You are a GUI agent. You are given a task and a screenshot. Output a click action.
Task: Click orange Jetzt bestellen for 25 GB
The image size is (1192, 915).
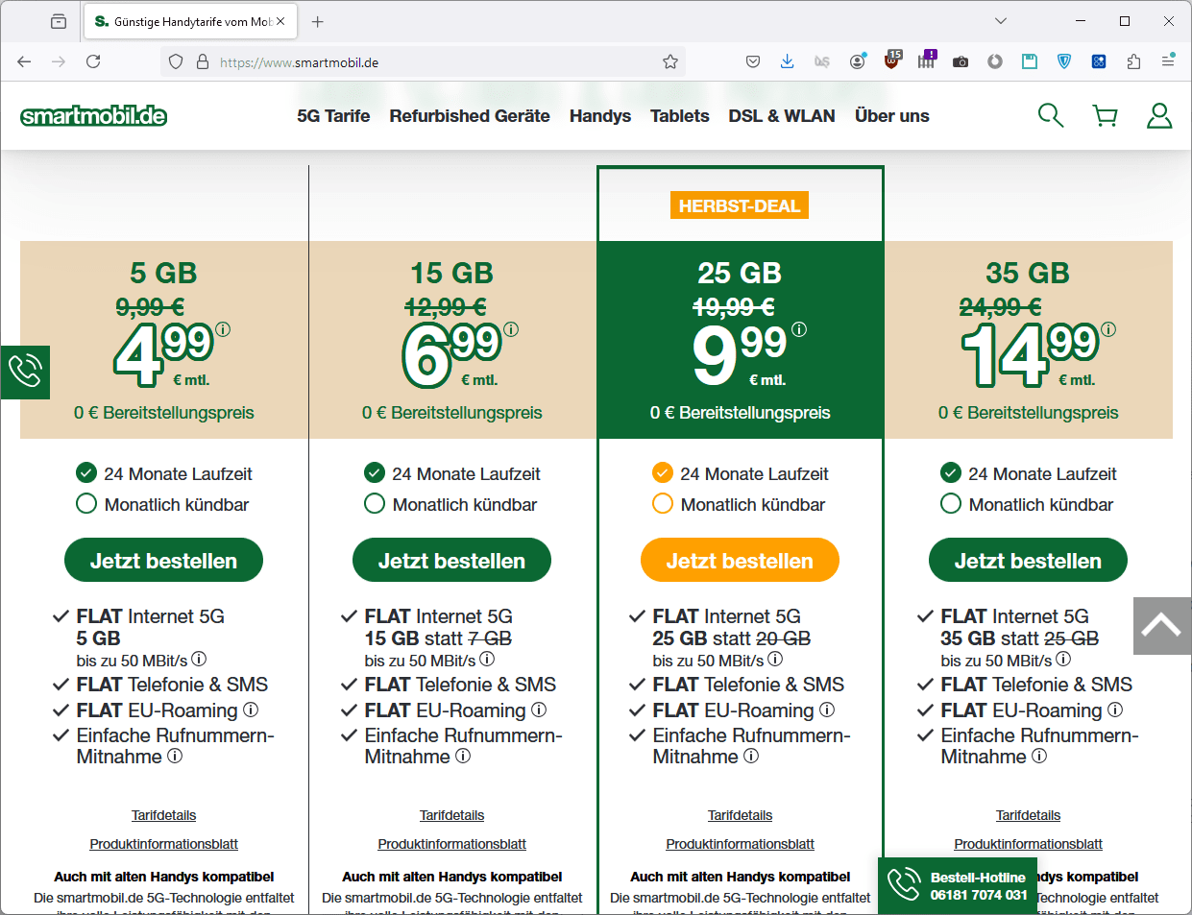740,560
